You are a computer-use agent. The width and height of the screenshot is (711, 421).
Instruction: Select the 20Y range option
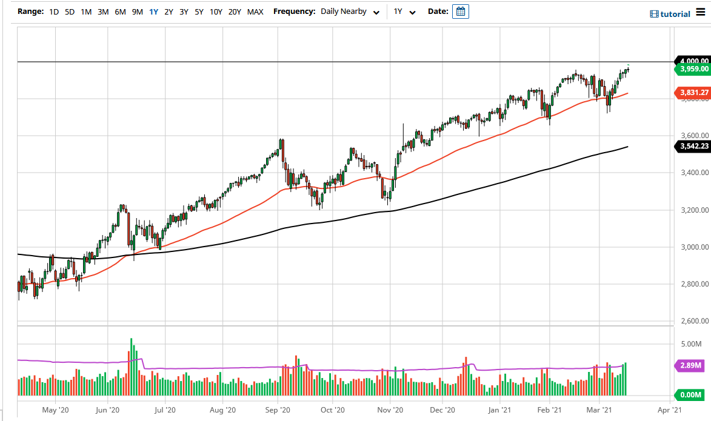[x=235, y=11]
